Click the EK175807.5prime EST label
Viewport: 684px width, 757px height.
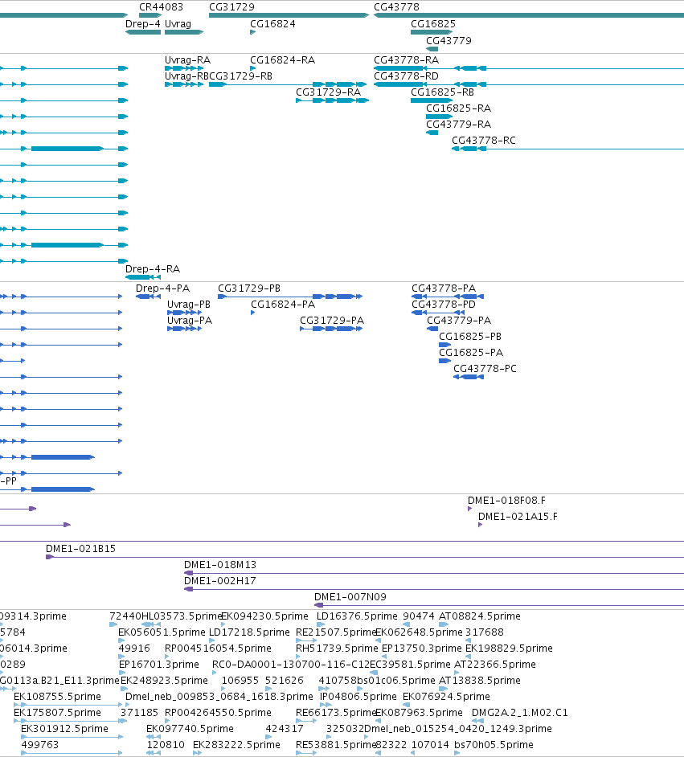(57, 713)
